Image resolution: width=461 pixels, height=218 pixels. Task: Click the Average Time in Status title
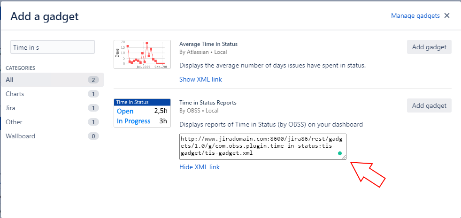pos(208,44)
